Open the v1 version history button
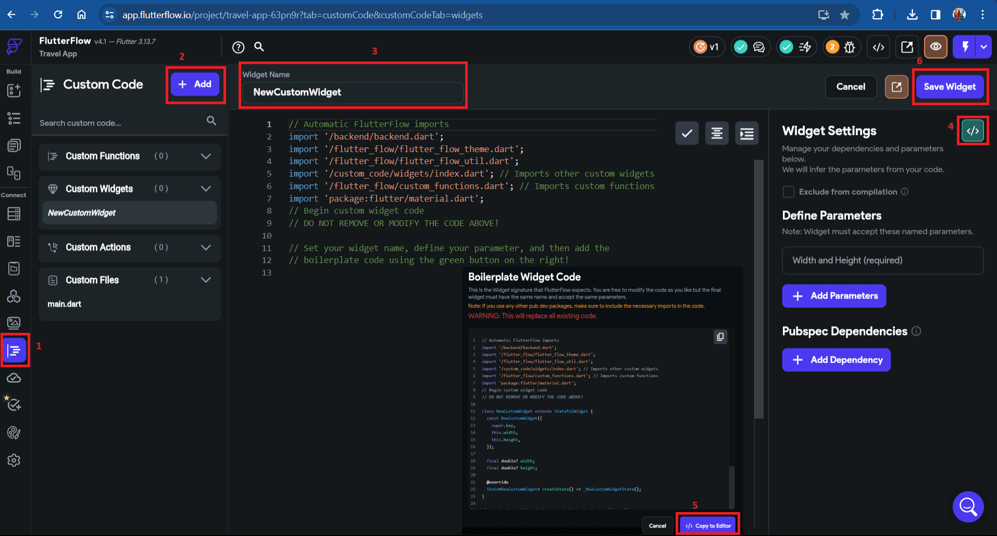 [x=707, y=47]
